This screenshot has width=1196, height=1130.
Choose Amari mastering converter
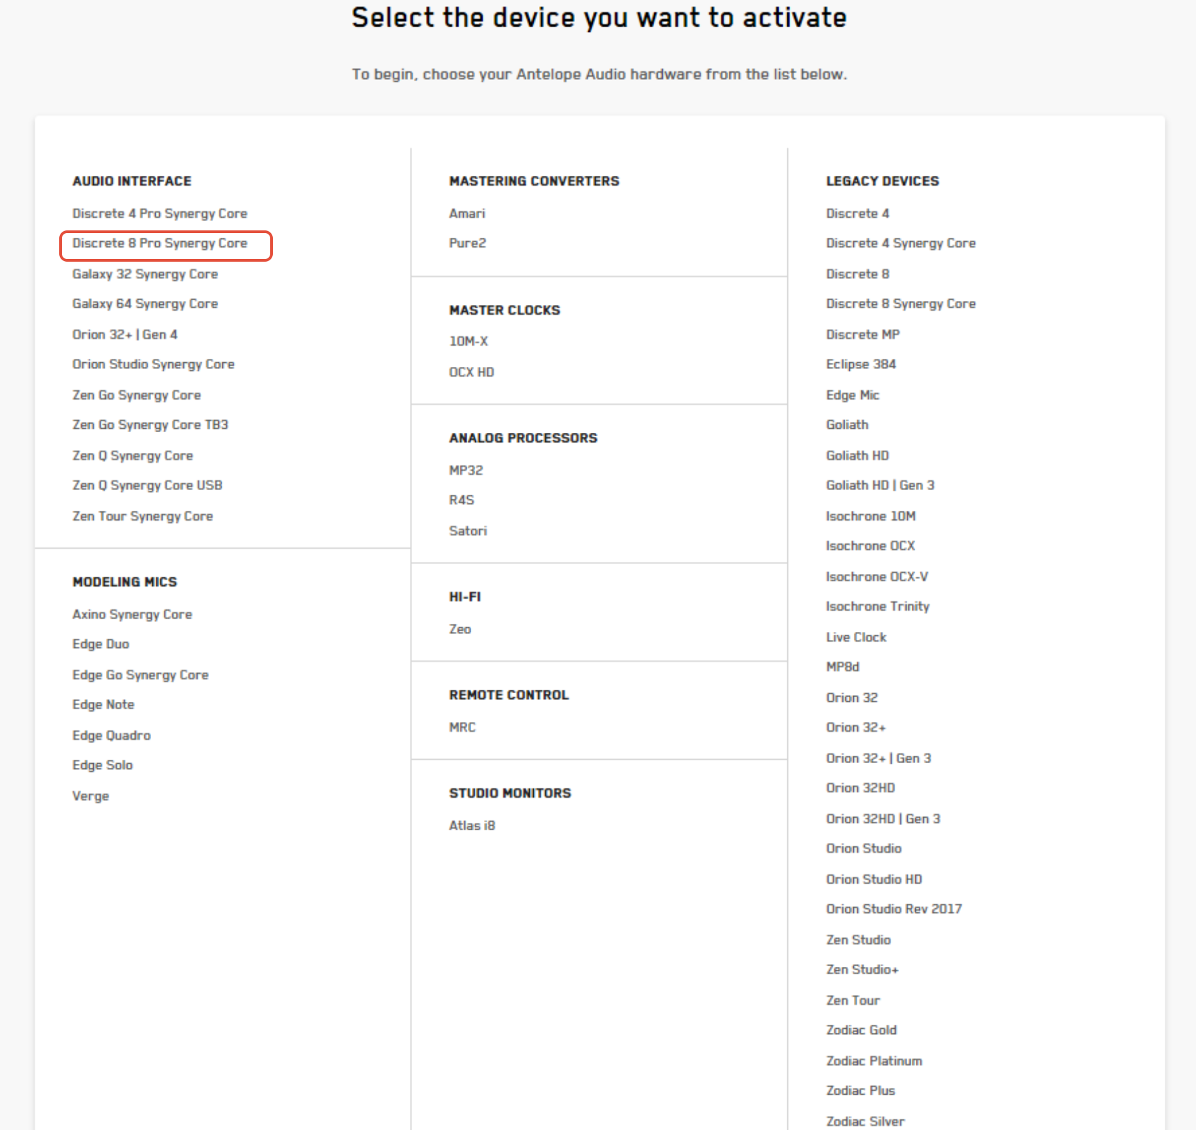click(467, 214)
